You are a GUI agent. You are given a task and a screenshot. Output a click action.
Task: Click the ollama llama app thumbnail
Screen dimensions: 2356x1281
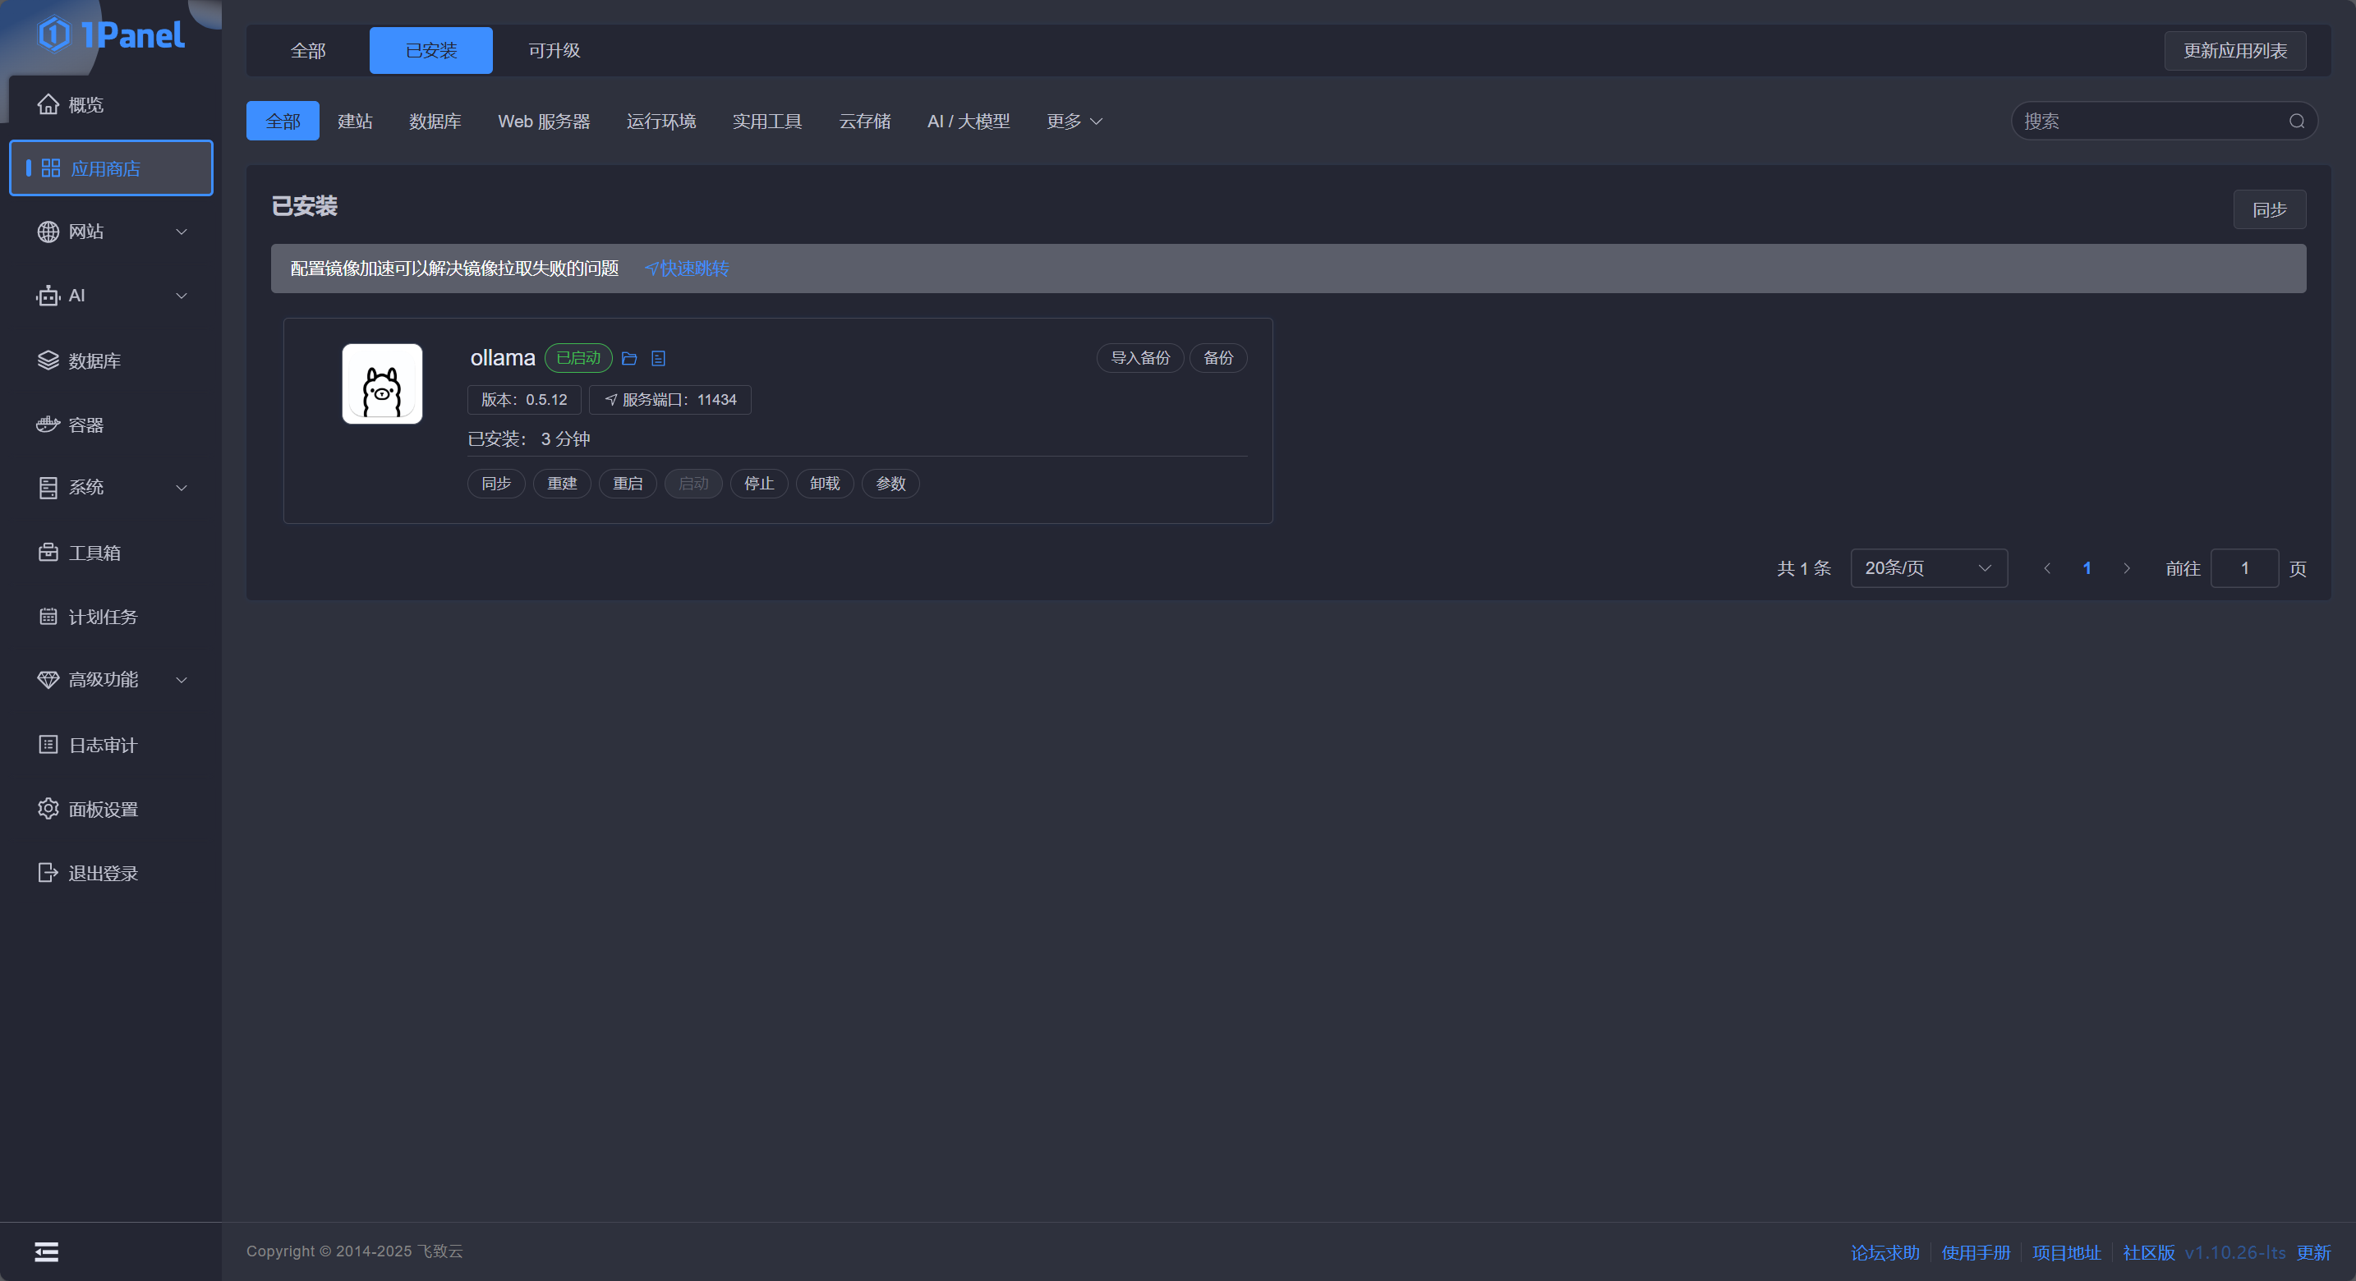pos(382,384)
